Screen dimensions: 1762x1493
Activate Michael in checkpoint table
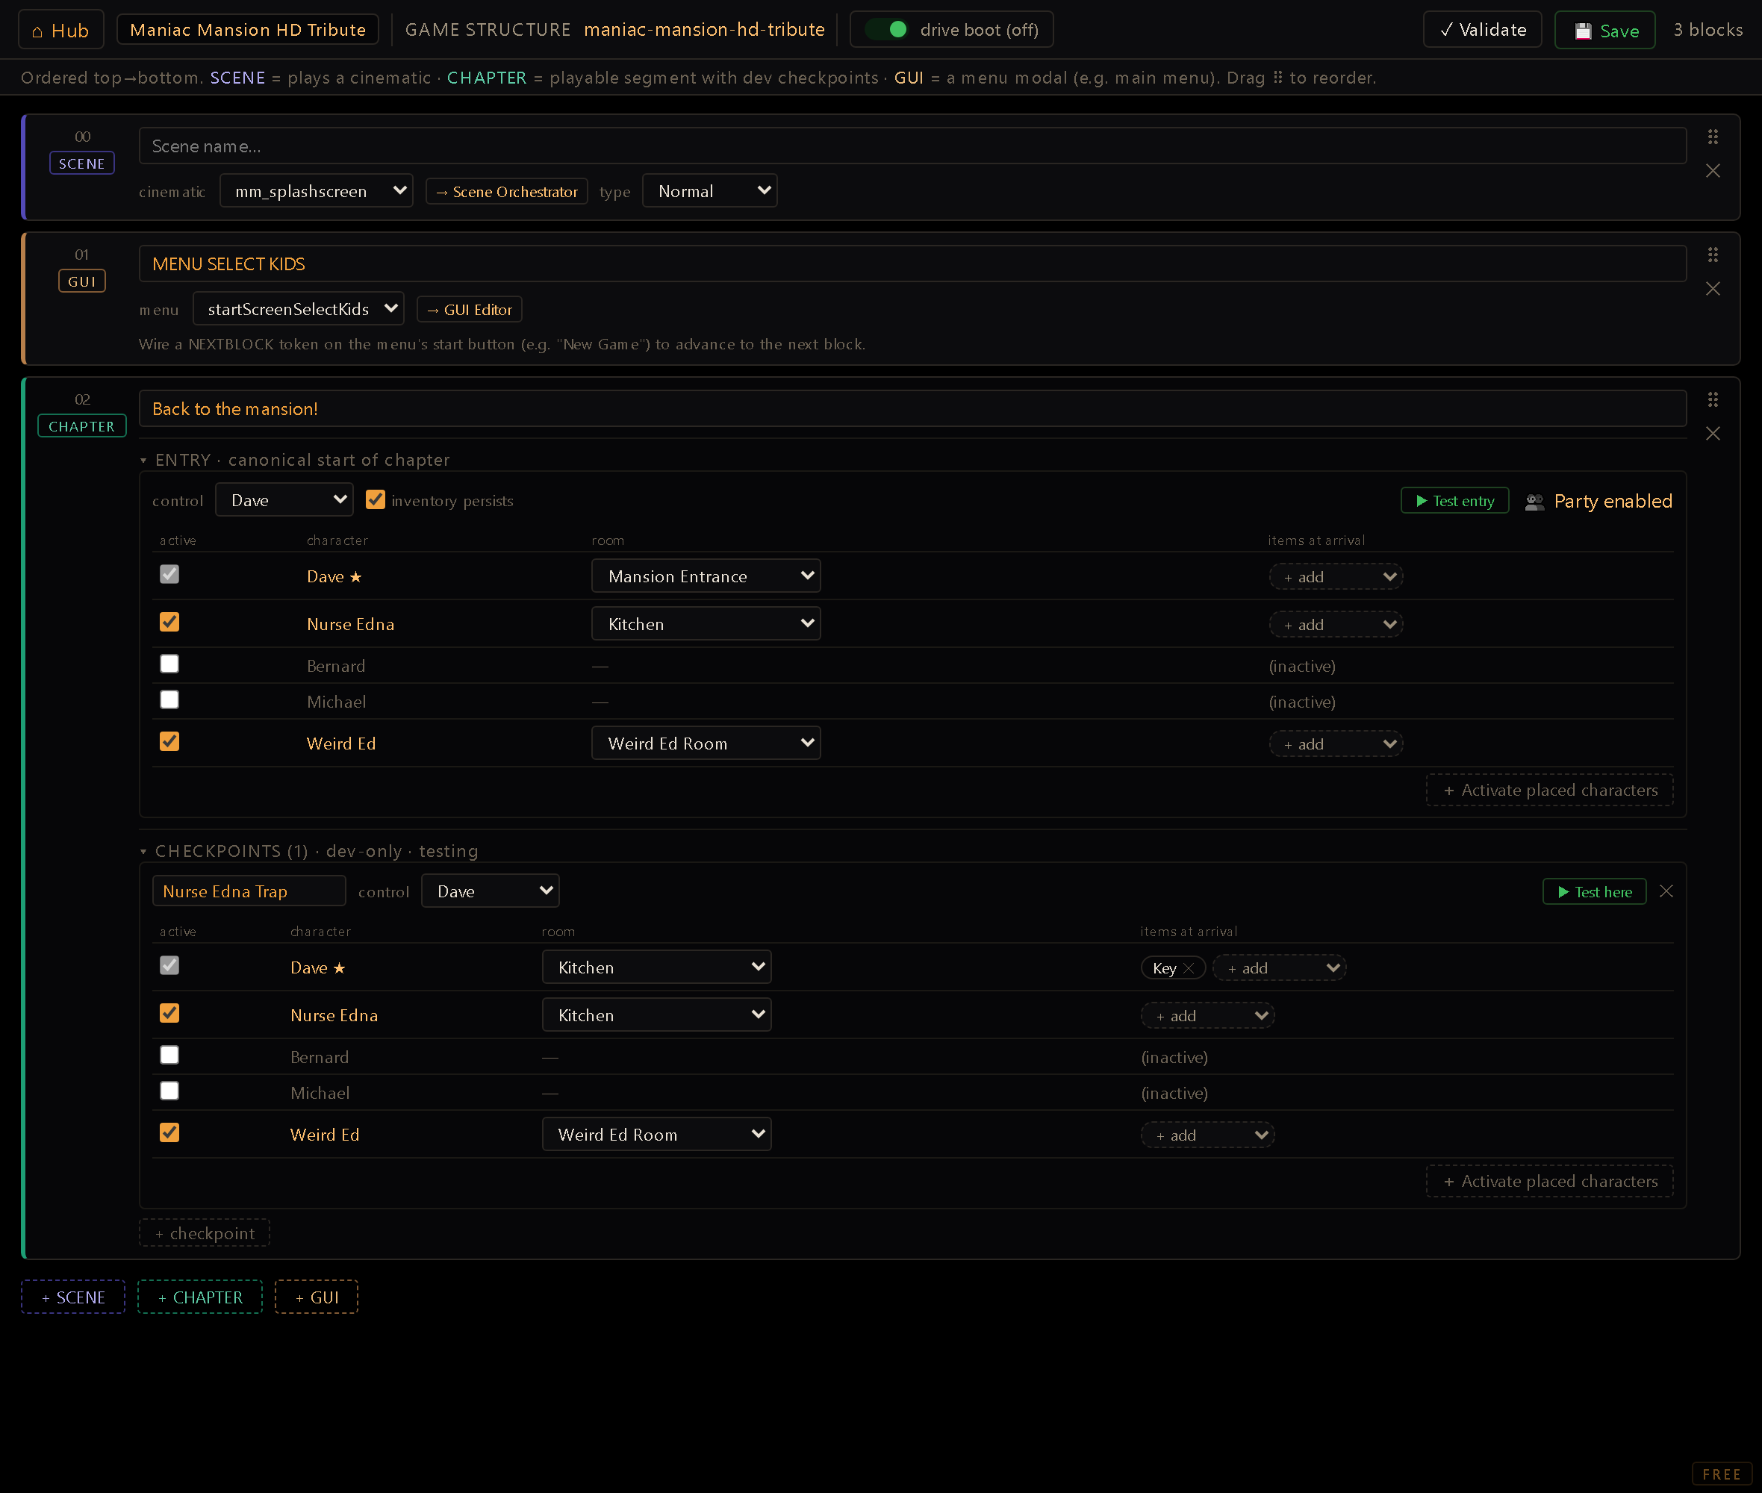point(169,1091)
